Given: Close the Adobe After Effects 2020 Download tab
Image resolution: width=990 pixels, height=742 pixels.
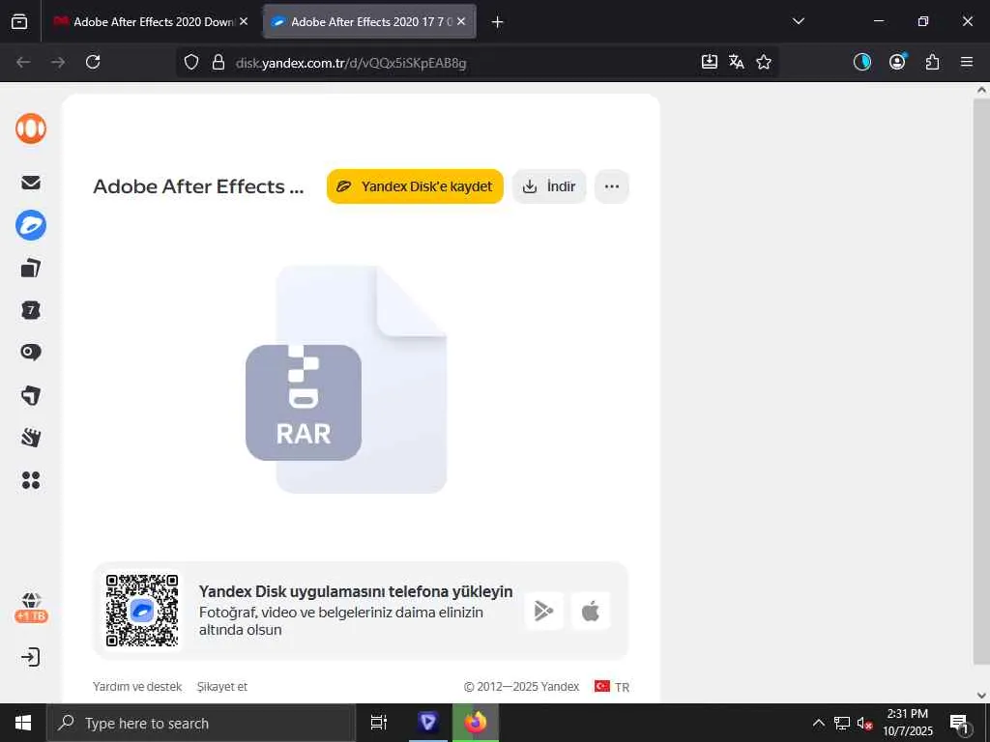Looking at the screenshot, I should coord(244,21).
